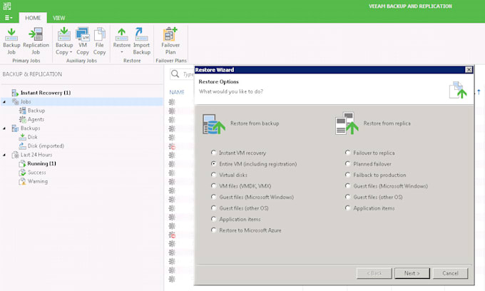Click the disabled Back button
485x291 pixels.
point(374,273)
